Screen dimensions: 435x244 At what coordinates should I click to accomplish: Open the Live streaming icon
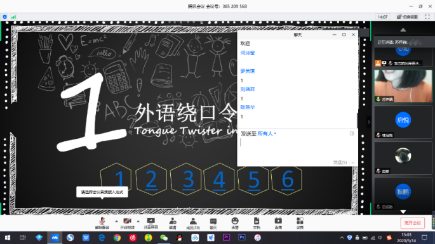tap(278, 223)
